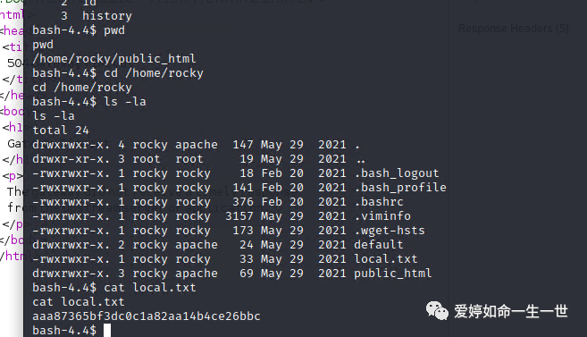
Task: Click the hash string aaa87365bf3dc0c1a82aa14b4ce26bbc
Action: coord(147,316)
